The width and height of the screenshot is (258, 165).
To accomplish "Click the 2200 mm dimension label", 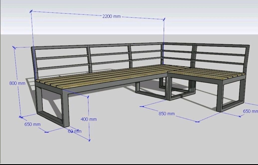I will [x=111, y=16].
